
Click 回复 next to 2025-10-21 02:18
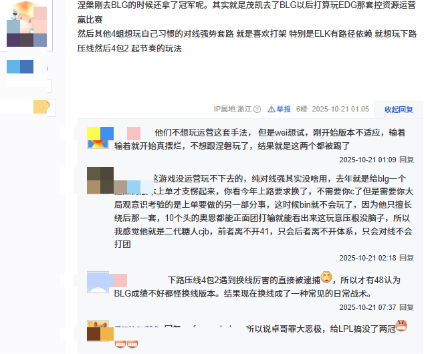click(x=407, y=258)
